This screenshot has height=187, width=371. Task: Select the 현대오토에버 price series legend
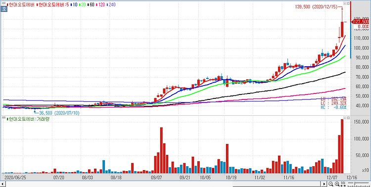pos(21,4)
